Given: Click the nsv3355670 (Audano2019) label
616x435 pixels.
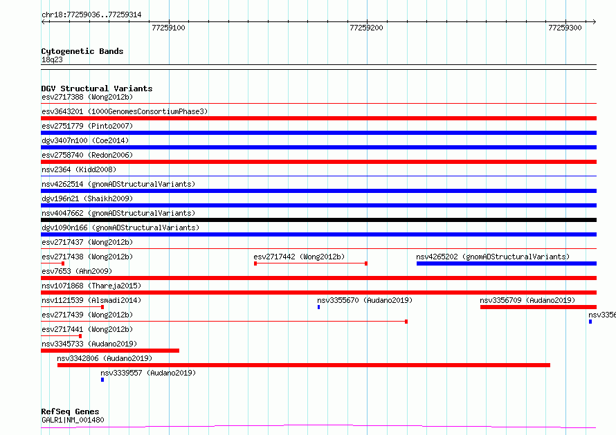Looking at the screenshot, I should click(x=365, y=300).
